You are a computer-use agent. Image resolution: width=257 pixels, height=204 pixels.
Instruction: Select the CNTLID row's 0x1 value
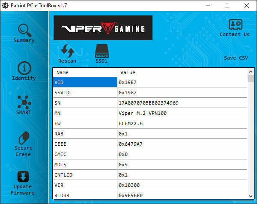point(182,175)
